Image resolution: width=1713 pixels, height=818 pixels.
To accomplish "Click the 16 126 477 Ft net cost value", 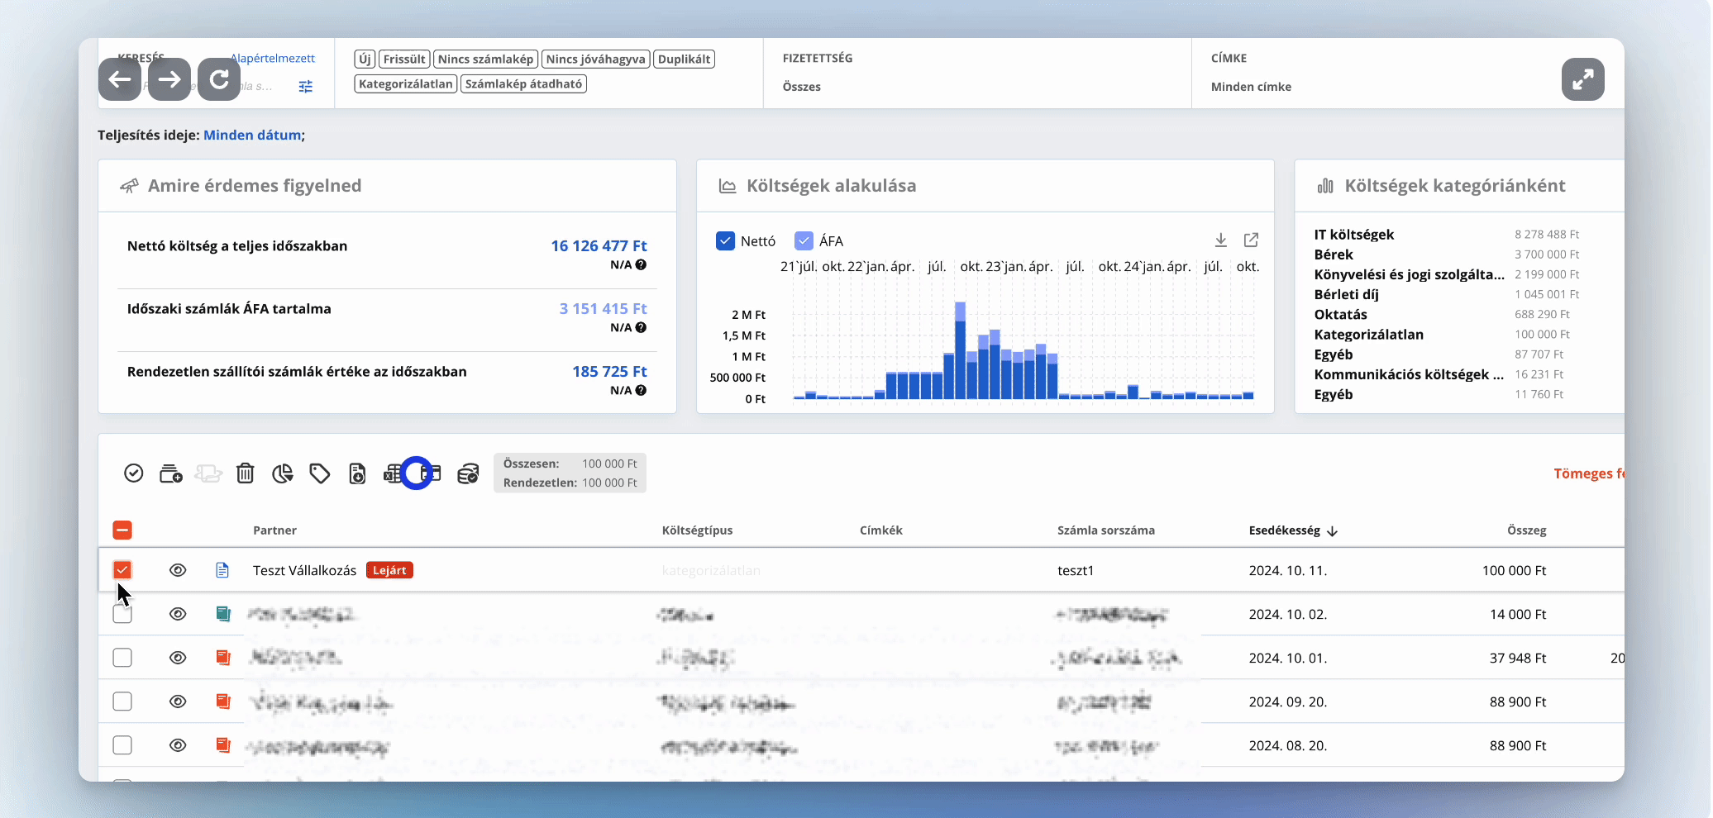I will click(x=599, y=245).
